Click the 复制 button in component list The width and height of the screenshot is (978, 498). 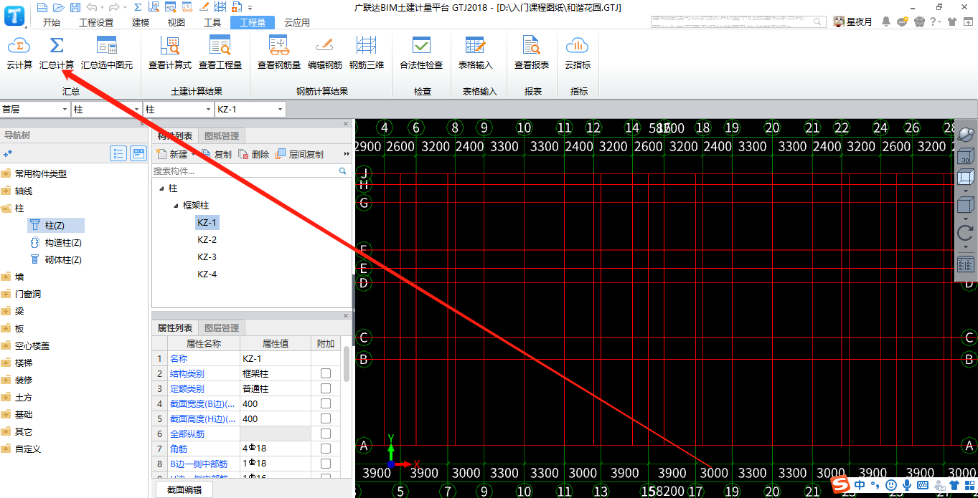217,154
